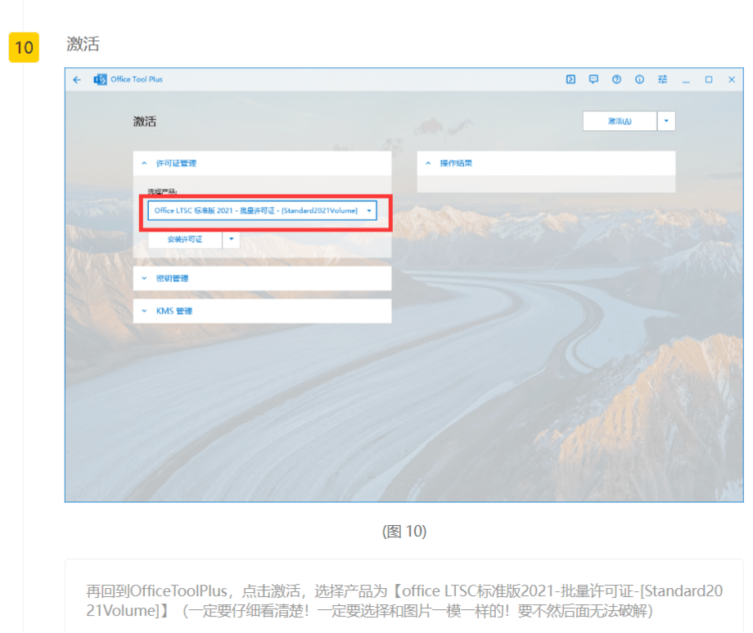
Task: Click the Office Tool Plus title text
Action: (x=137, y=79)
